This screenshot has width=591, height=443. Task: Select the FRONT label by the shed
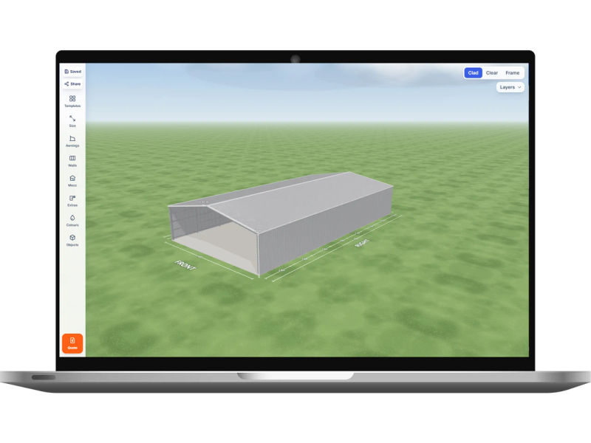[185, 265]
